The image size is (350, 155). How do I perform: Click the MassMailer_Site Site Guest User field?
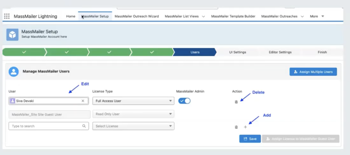(49, 114)
